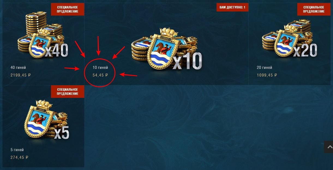This screenshot has width=333, height=170.
Task: Click the x40 silver multiplier text
Action: (x=57, y=50)
